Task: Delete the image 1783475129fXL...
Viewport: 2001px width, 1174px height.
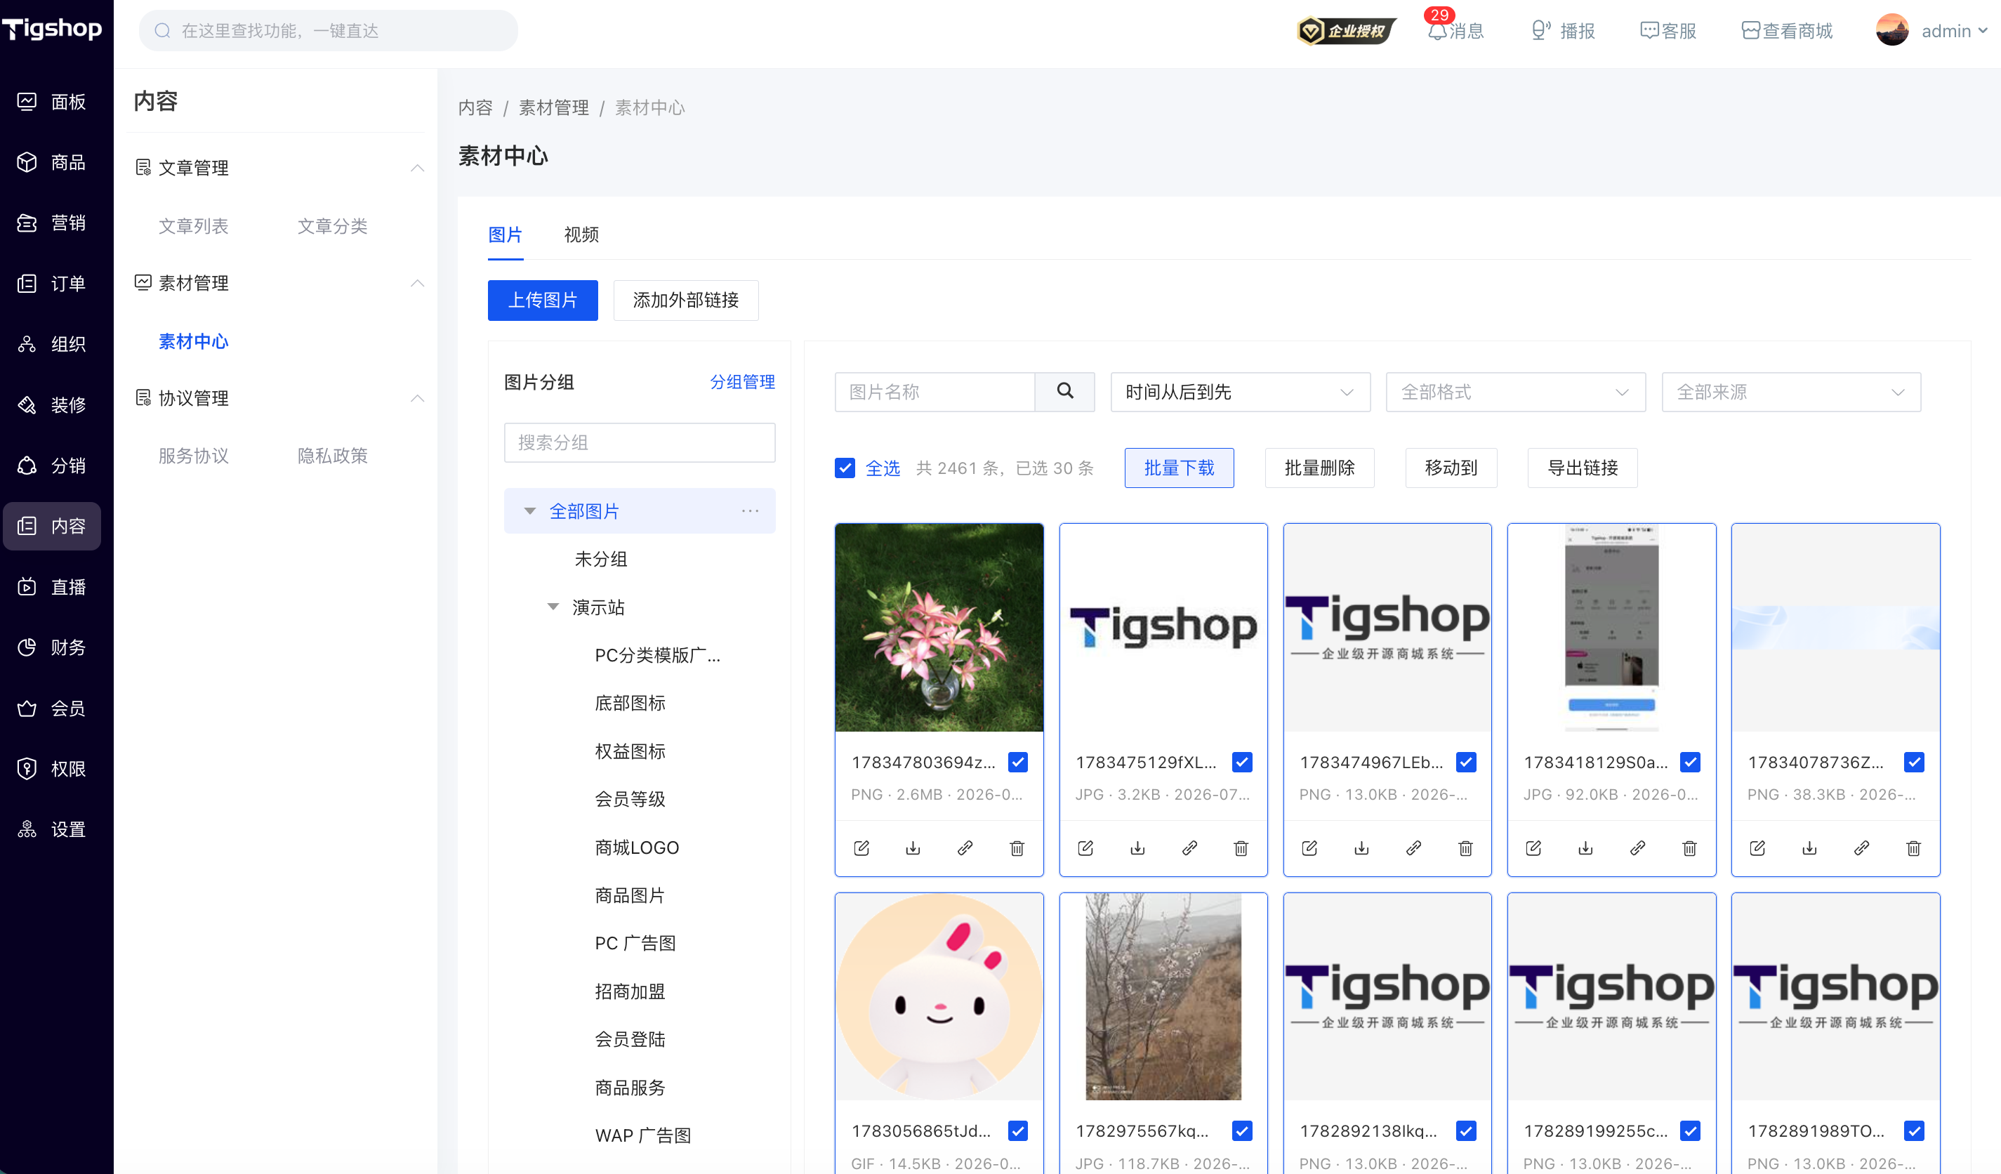Action: point(1241,848)
